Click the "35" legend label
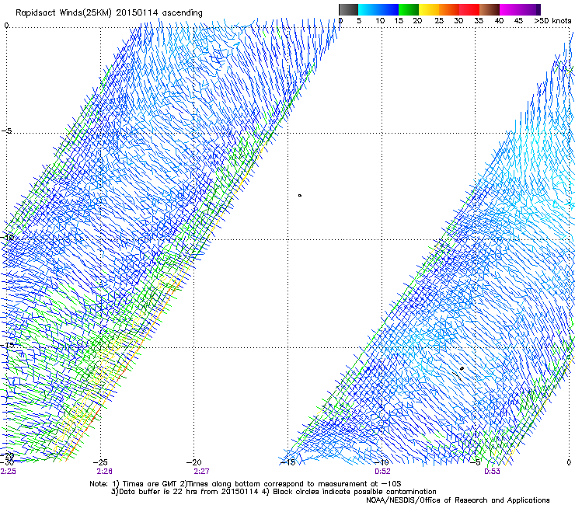Screen dimensions: 575x505 (x=479, y=21)
